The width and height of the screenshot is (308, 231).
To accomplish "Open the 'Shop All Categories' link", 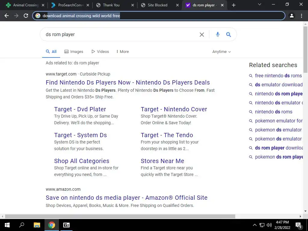I will click(x=82, y=161).
